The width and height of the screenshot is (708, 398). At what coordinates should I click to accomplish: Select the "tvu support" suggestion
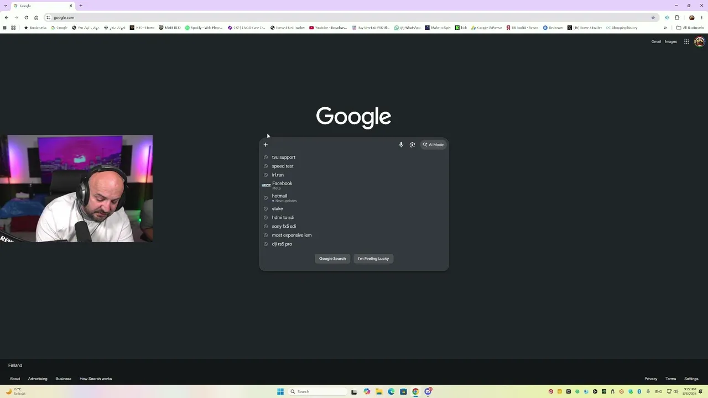[354, 158]
